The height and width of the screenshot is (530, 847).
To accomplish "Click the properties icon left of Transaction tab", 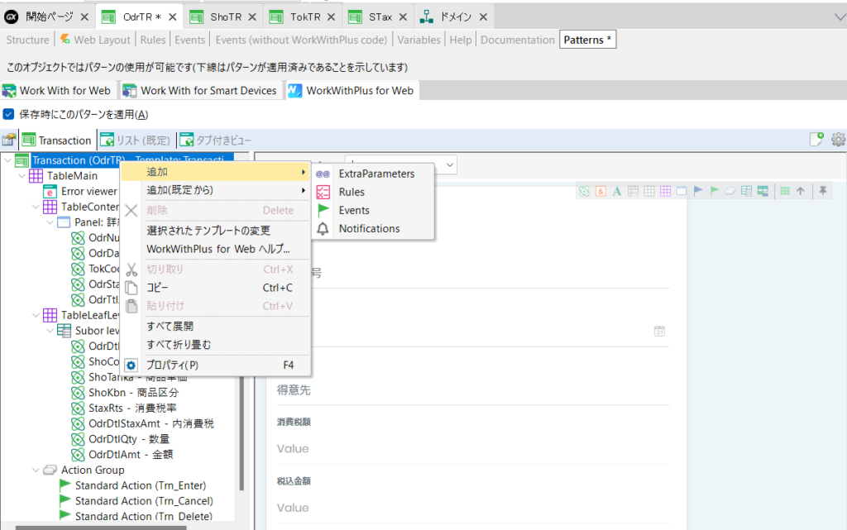I will coord(9,141).
